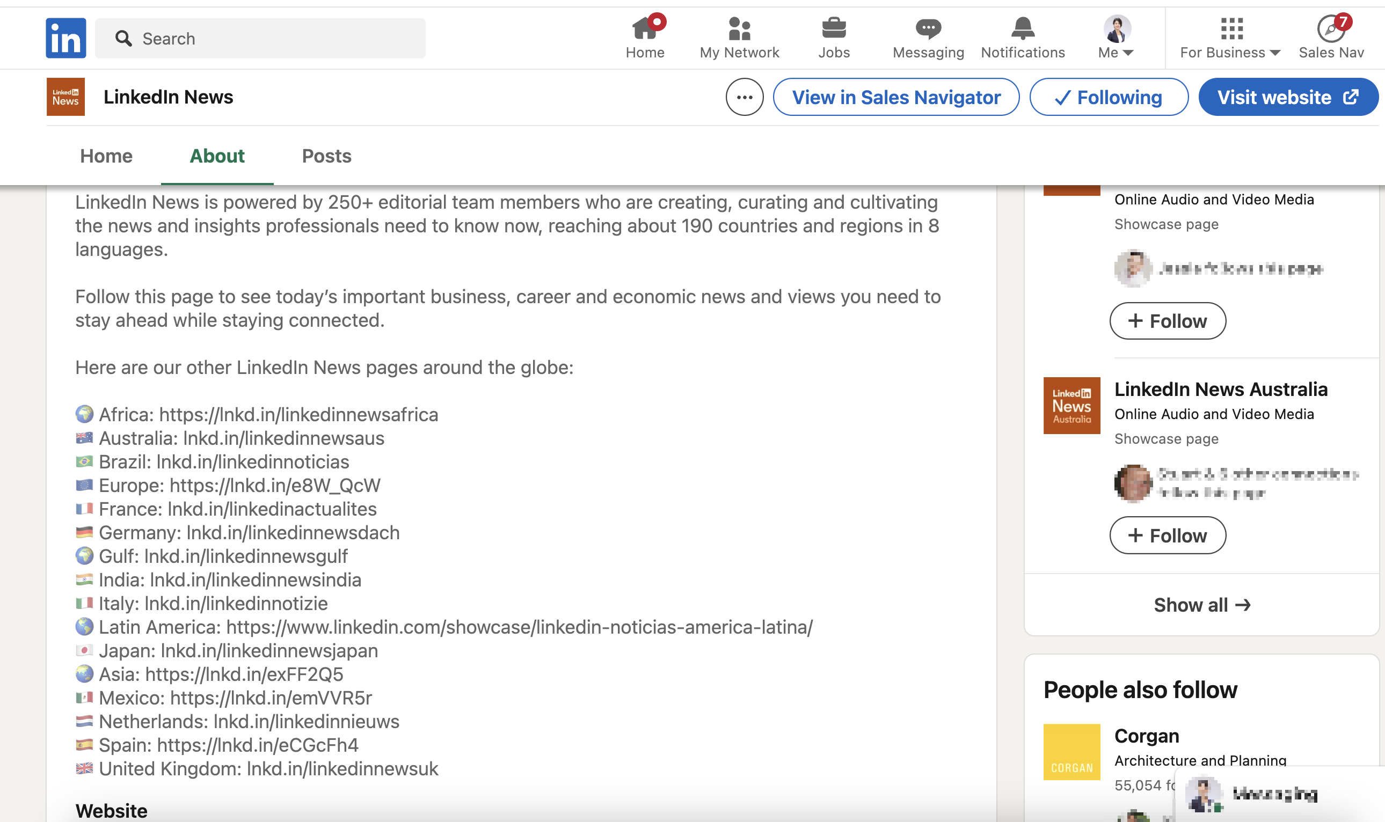Click connection avatar under LinkedIn News Australia

point(1132,482)
